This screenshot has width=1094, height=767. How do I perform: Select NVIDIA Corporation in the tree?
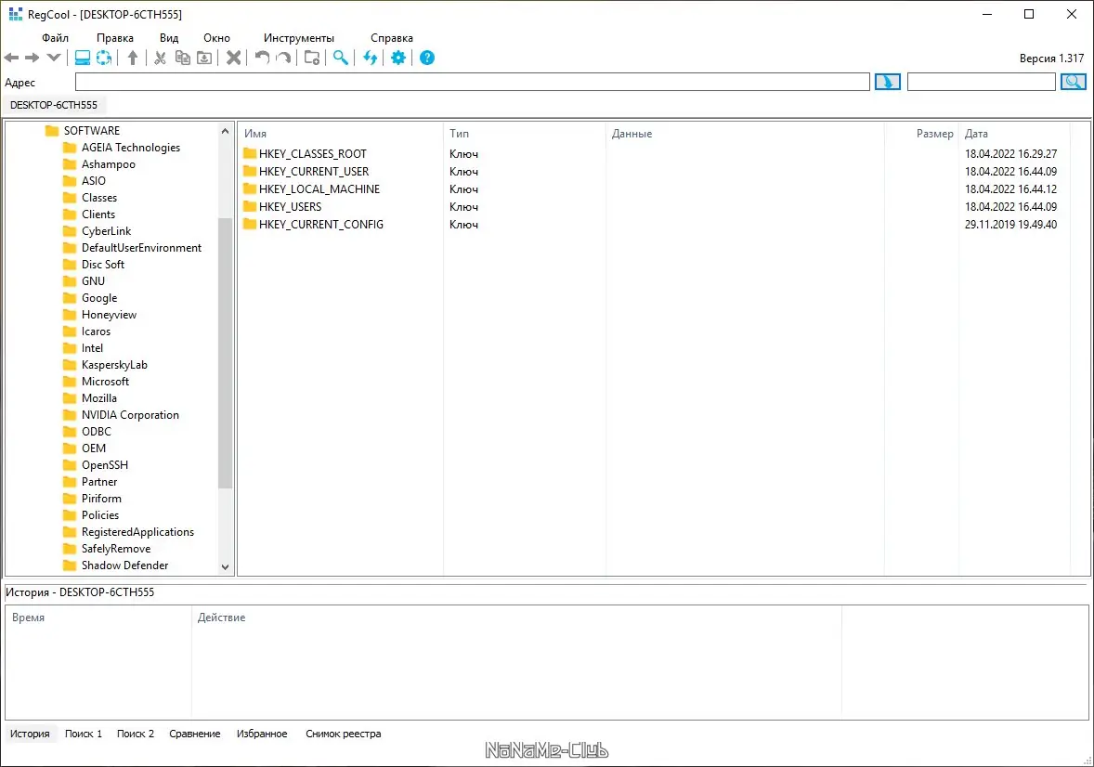coord(130,414)
